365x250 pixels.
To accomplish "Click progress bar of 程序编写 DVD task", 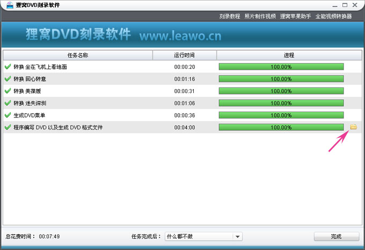I will click(x=281, y=127).
